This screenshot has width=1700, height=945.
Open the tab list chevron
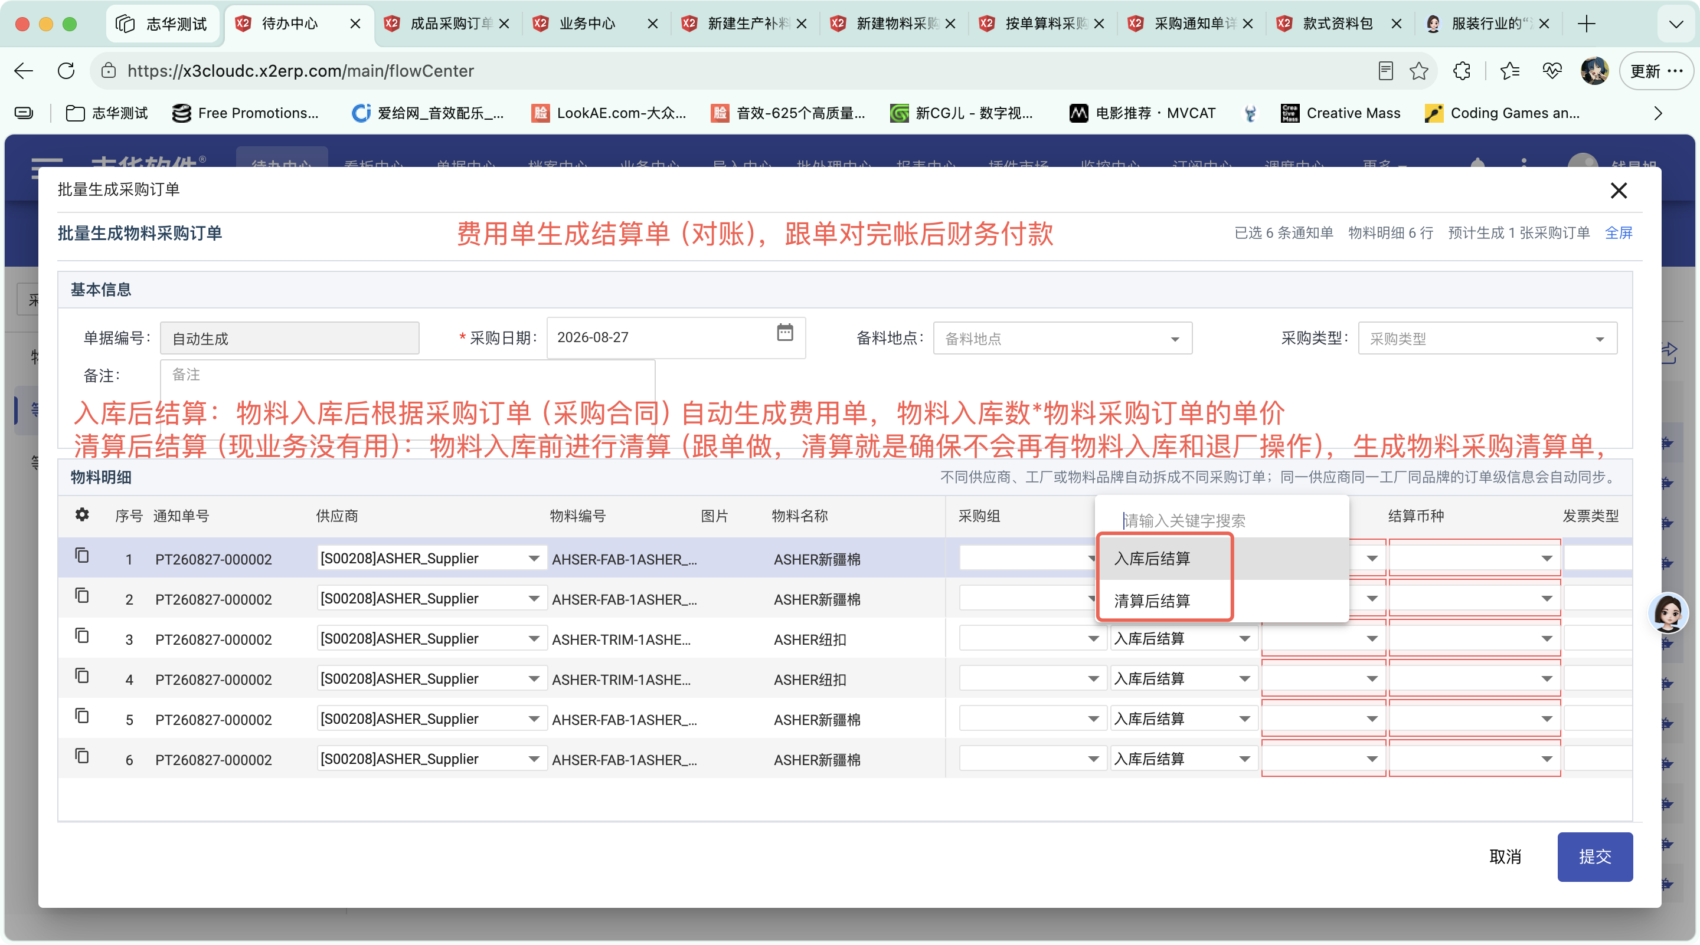tap(1676, 24)
